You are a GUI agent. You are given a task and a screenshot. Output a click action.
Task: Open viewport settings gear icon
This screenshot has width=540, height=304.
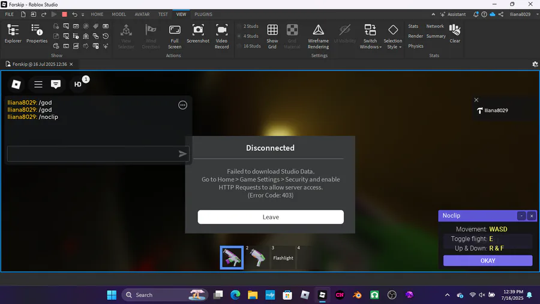coord(535,64)
